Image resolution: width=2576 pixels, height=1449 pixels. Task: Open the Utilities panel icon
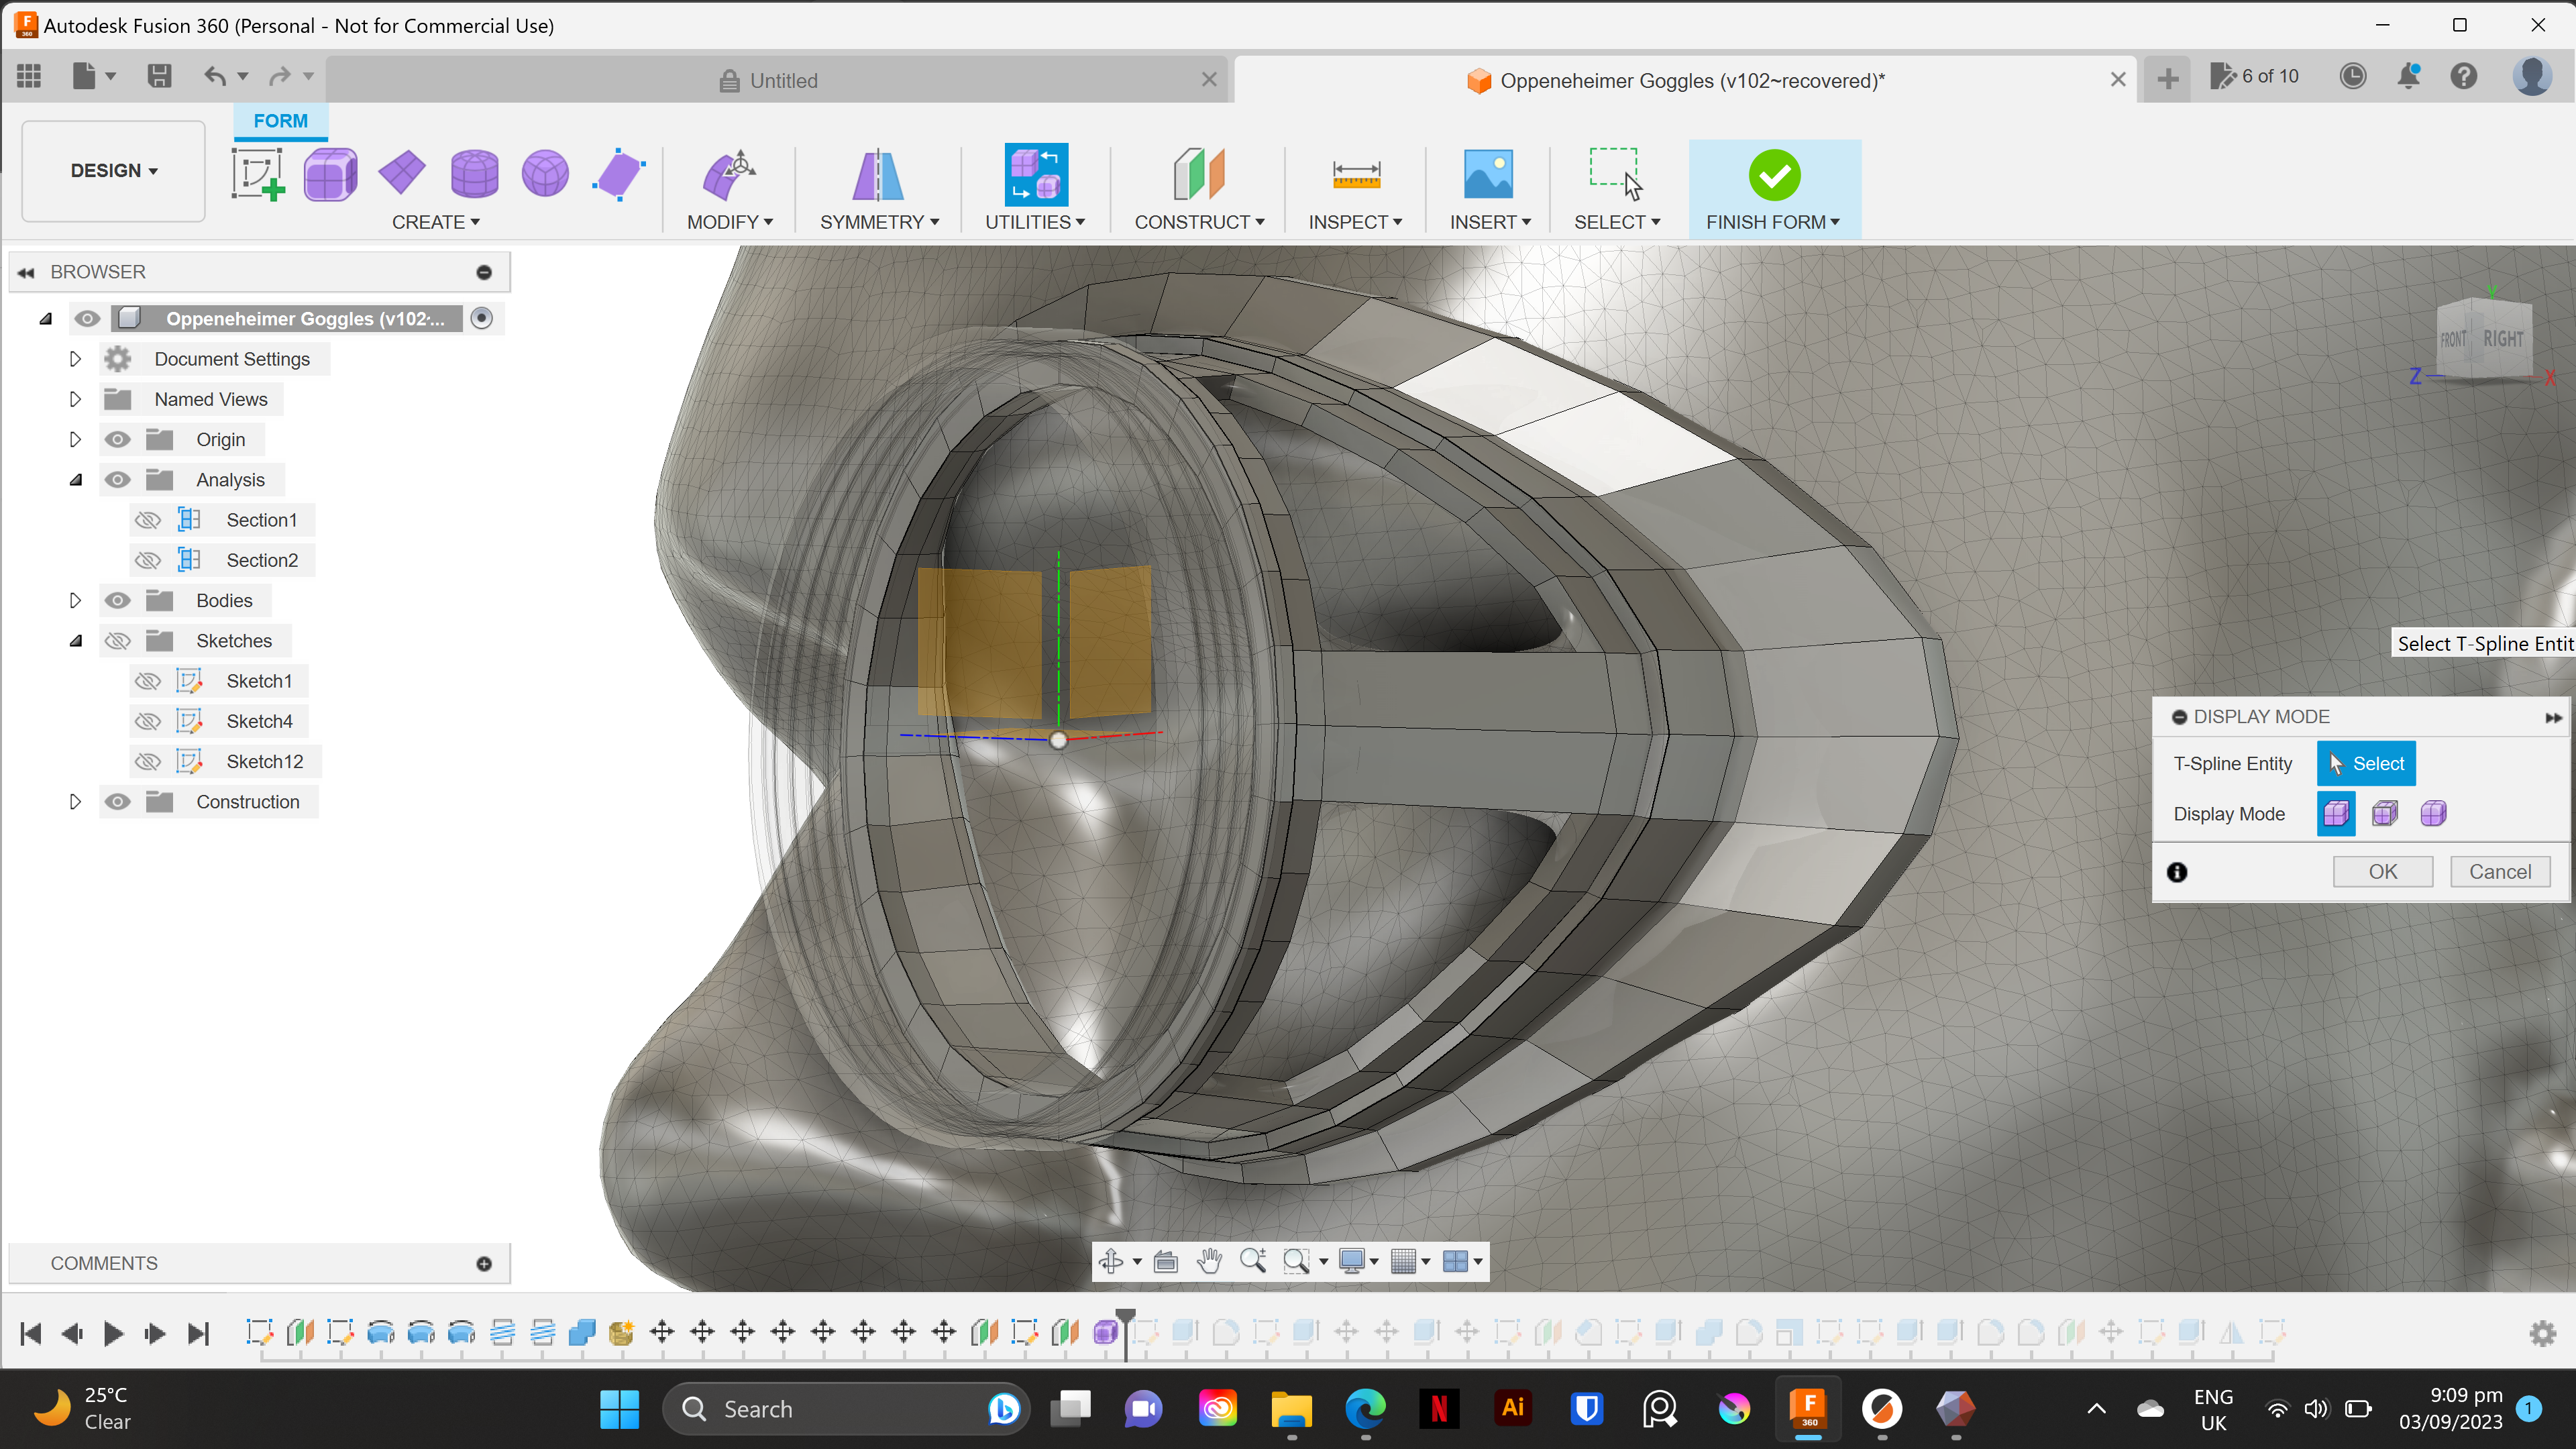tap(1035, 175)
